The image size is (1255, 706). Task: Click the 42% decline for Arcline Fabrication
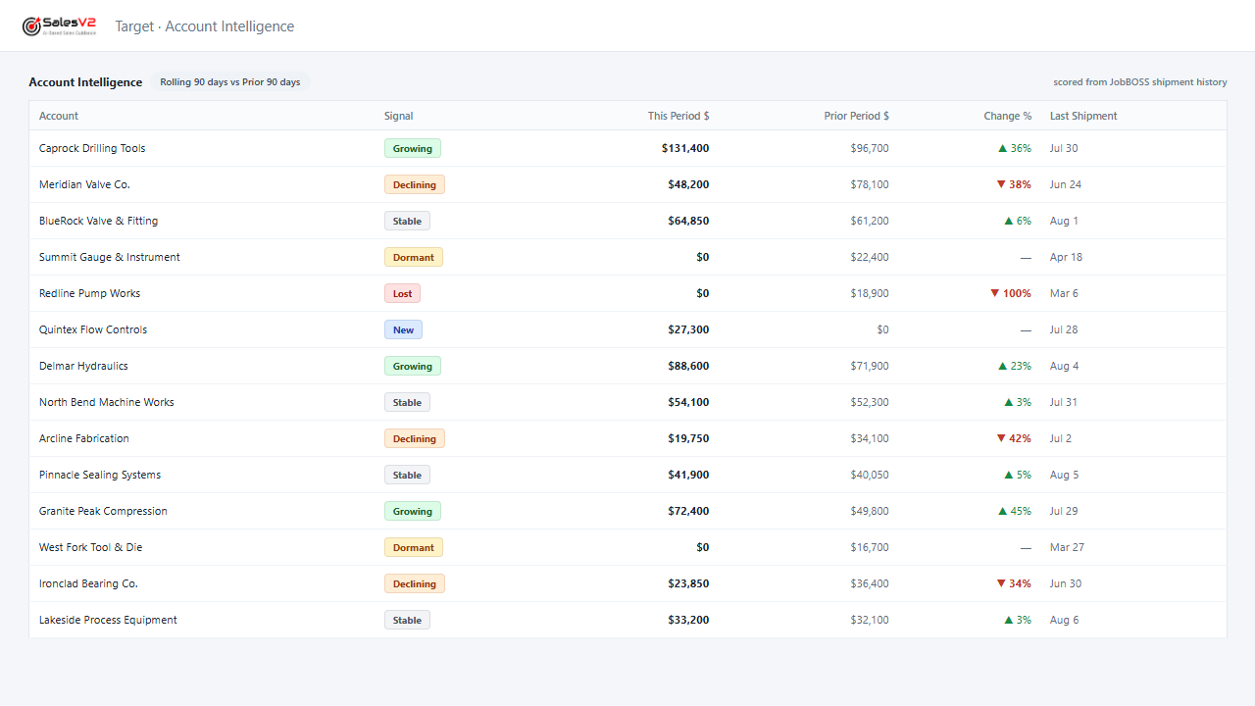[x=1014, y=438]
